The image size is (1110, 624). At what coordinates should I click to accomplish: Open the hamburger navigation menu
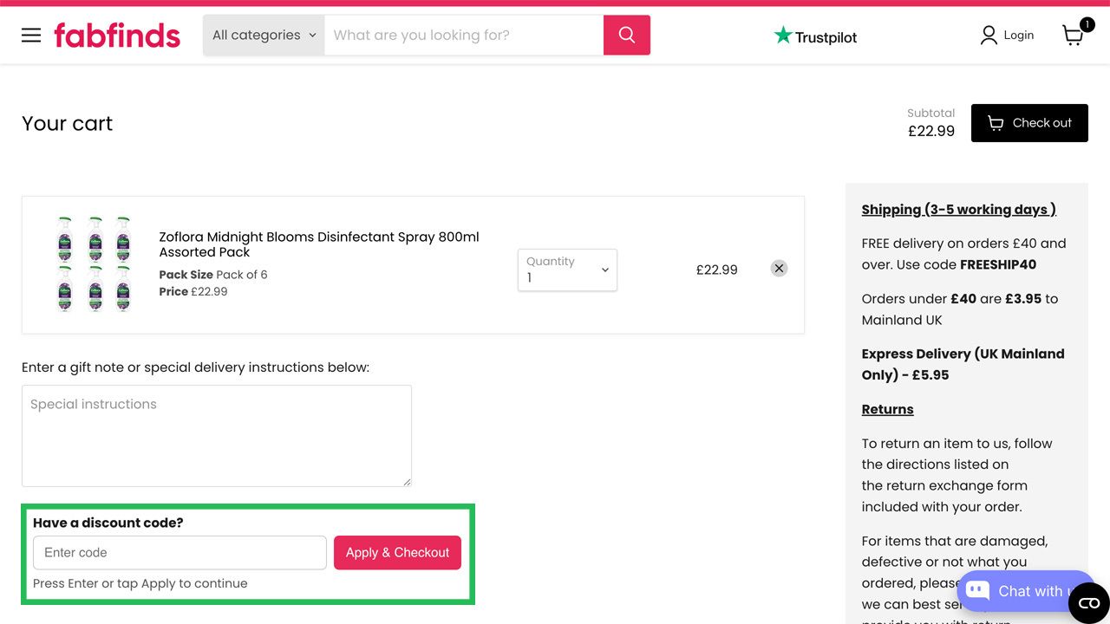point(31,35)
